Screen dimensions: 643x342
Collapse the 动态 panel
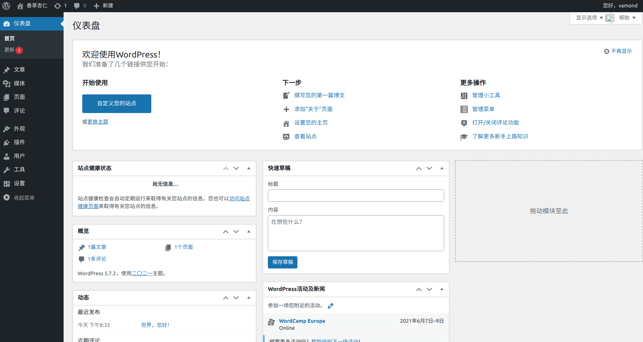[249, 298]
